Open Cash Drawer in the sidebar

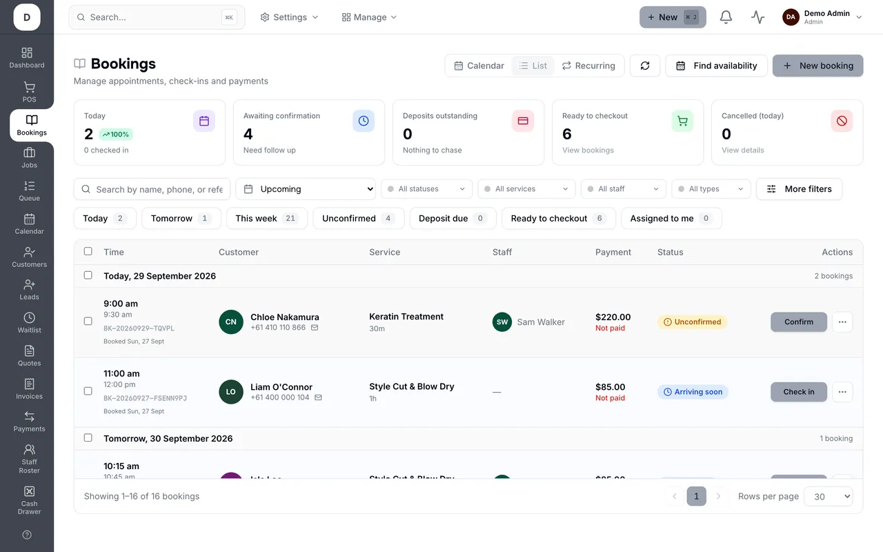[x=29, y=500]
